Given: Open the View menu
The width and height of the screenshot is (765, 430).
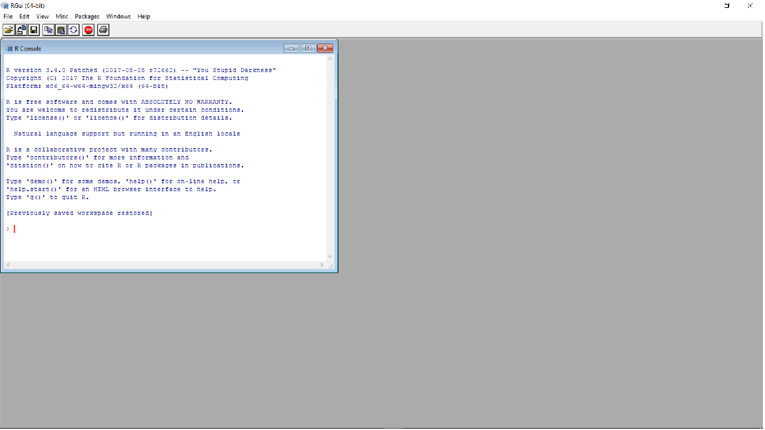Looking at the screenshot, I should pos(42,16).
